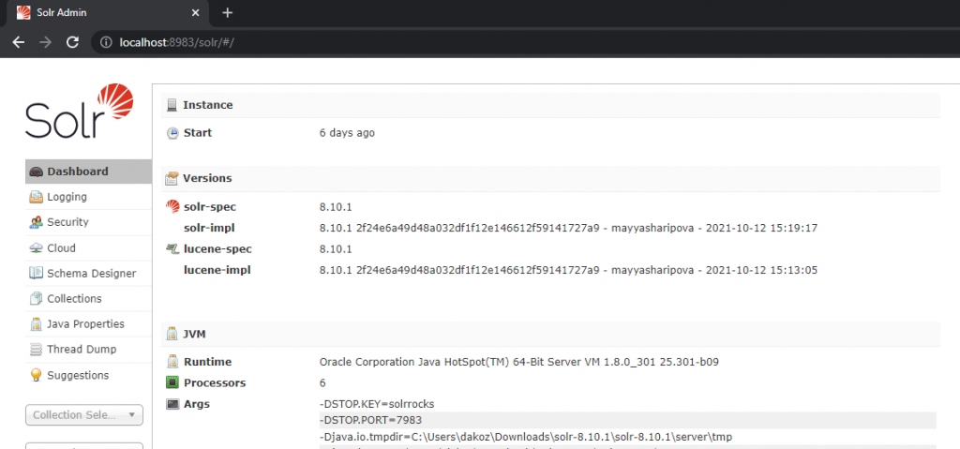Viewport: 960px width, 449px height.
Task: Click the Instance section header
Action: [x=550, y=105]
